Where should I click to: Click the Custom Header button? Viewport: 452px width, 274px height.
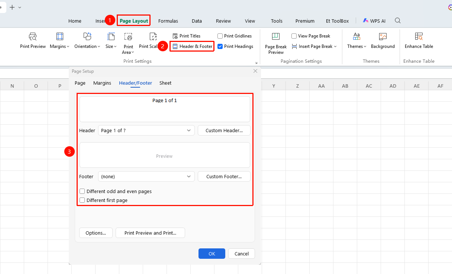pyautogui.click(x=224, y=131)
